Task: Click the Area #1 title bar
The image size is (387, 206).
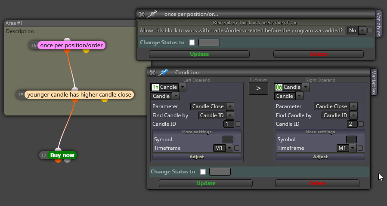Action: coord(70,23)
